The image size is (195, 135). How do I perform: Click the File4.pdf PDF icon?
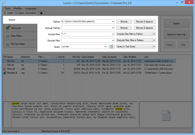point(4,69)
